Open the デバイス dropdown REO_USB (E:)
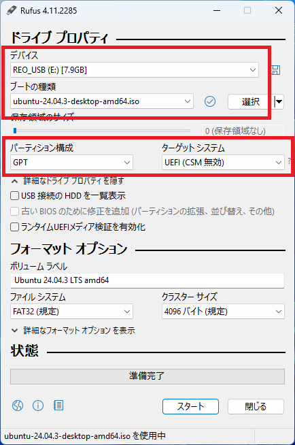 point(135,70)
